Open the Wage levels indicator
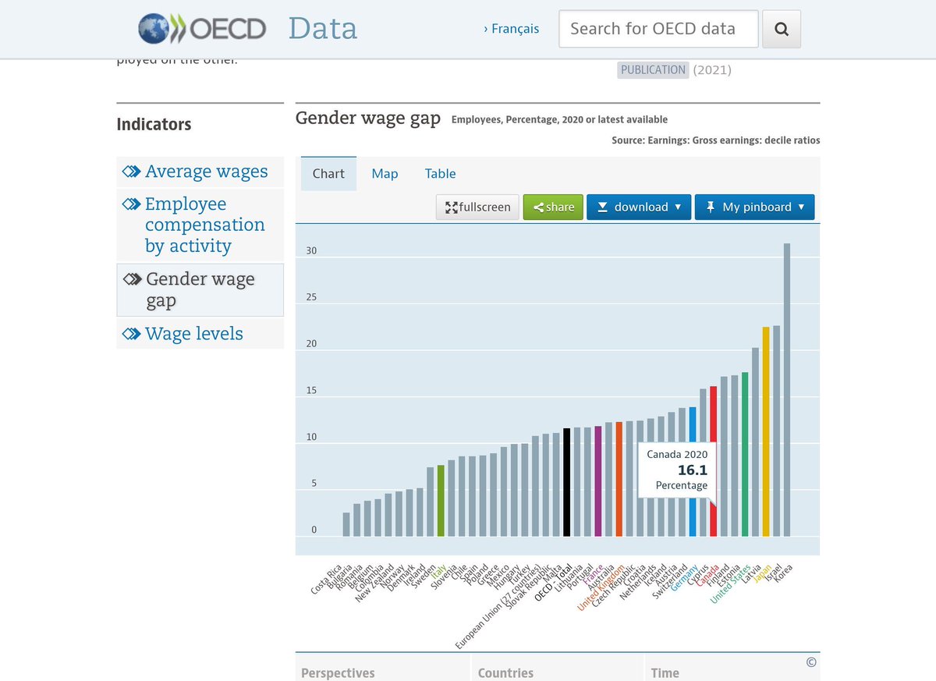936x681 pixels. [194, 334]
